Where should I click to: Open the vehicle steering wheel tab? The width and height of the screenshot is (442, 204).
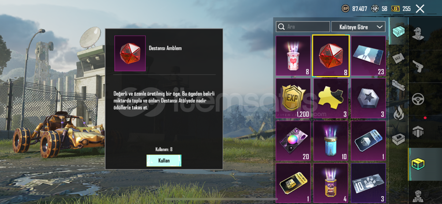[x=418, y=99]
